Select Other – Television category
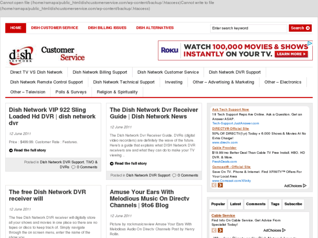Viewport: 318px width, 238px height. pos(28,92)
